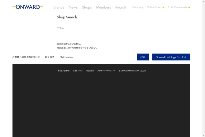The height and width of the screenshot is (137, 205).
Task: Visit the Online Shop link
Action: (x=154, y=7)
